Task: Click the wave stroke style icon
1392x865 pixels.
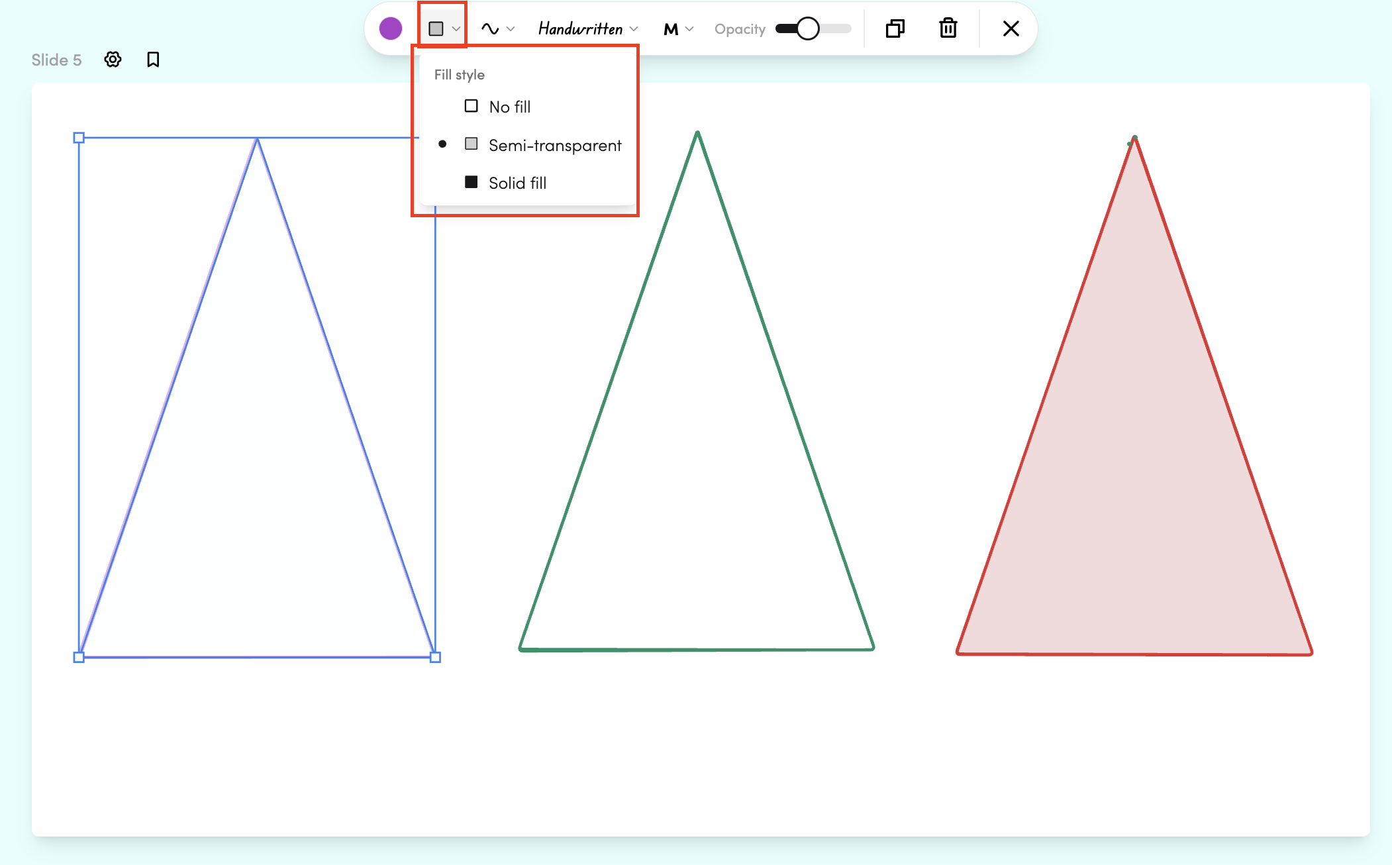Action: pos(490,28)
